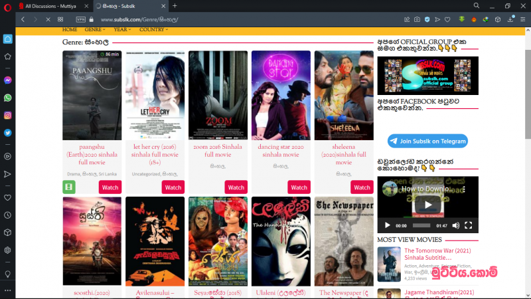Click the padlock site info icon

92,20
